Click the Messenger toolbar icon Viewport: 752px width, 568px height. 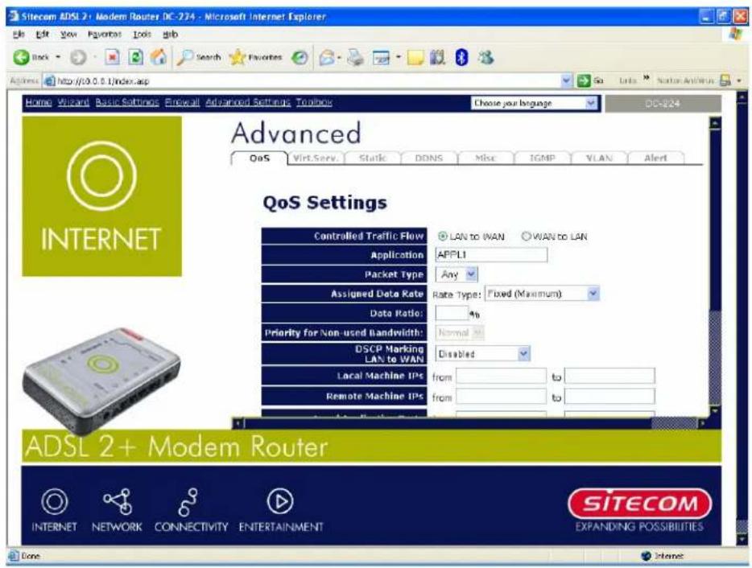click(485, 57)
